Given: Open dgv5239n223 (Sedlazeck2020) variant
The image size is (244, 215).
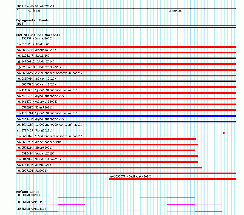Looking at the screenshot, I should click(39, 67).
